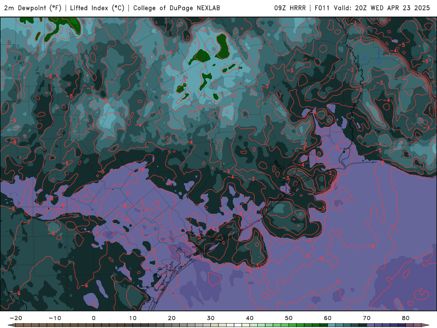Click the '2m Dewpoint (°F)' title text
The width and height of the screenshot is (437, 328).
pyautogui.click(x=33, y=8)
